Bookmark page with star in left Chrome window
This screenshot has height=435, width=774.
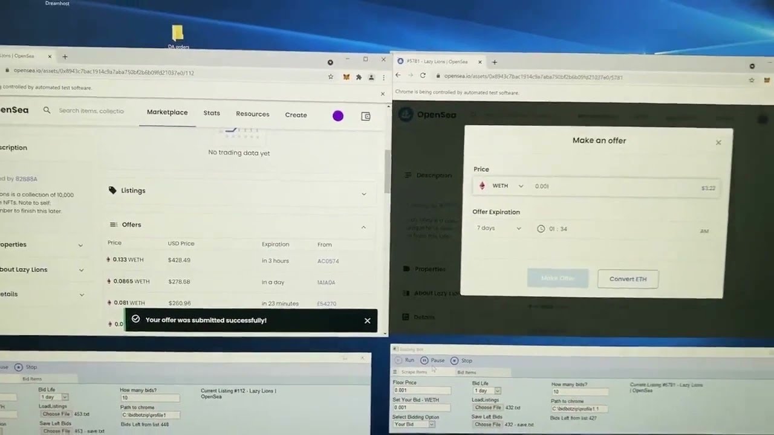tap(331, 77)
